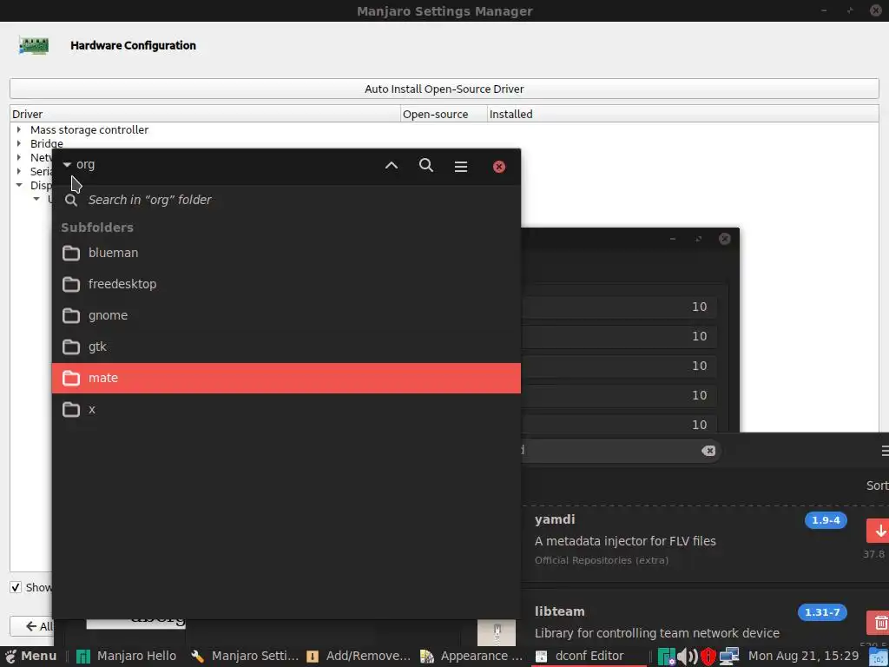Open the screenshot folder icon in panel corner
This screenshot has height=667, width=889.
pyautogui.click(x=879, y=657)
